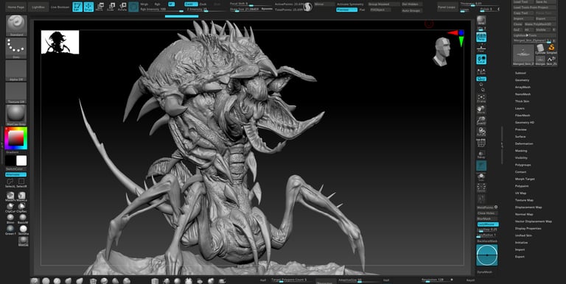Expand the Geometry palette section
This screenshot has width=566, height=284.
click(x=522, y=80)
